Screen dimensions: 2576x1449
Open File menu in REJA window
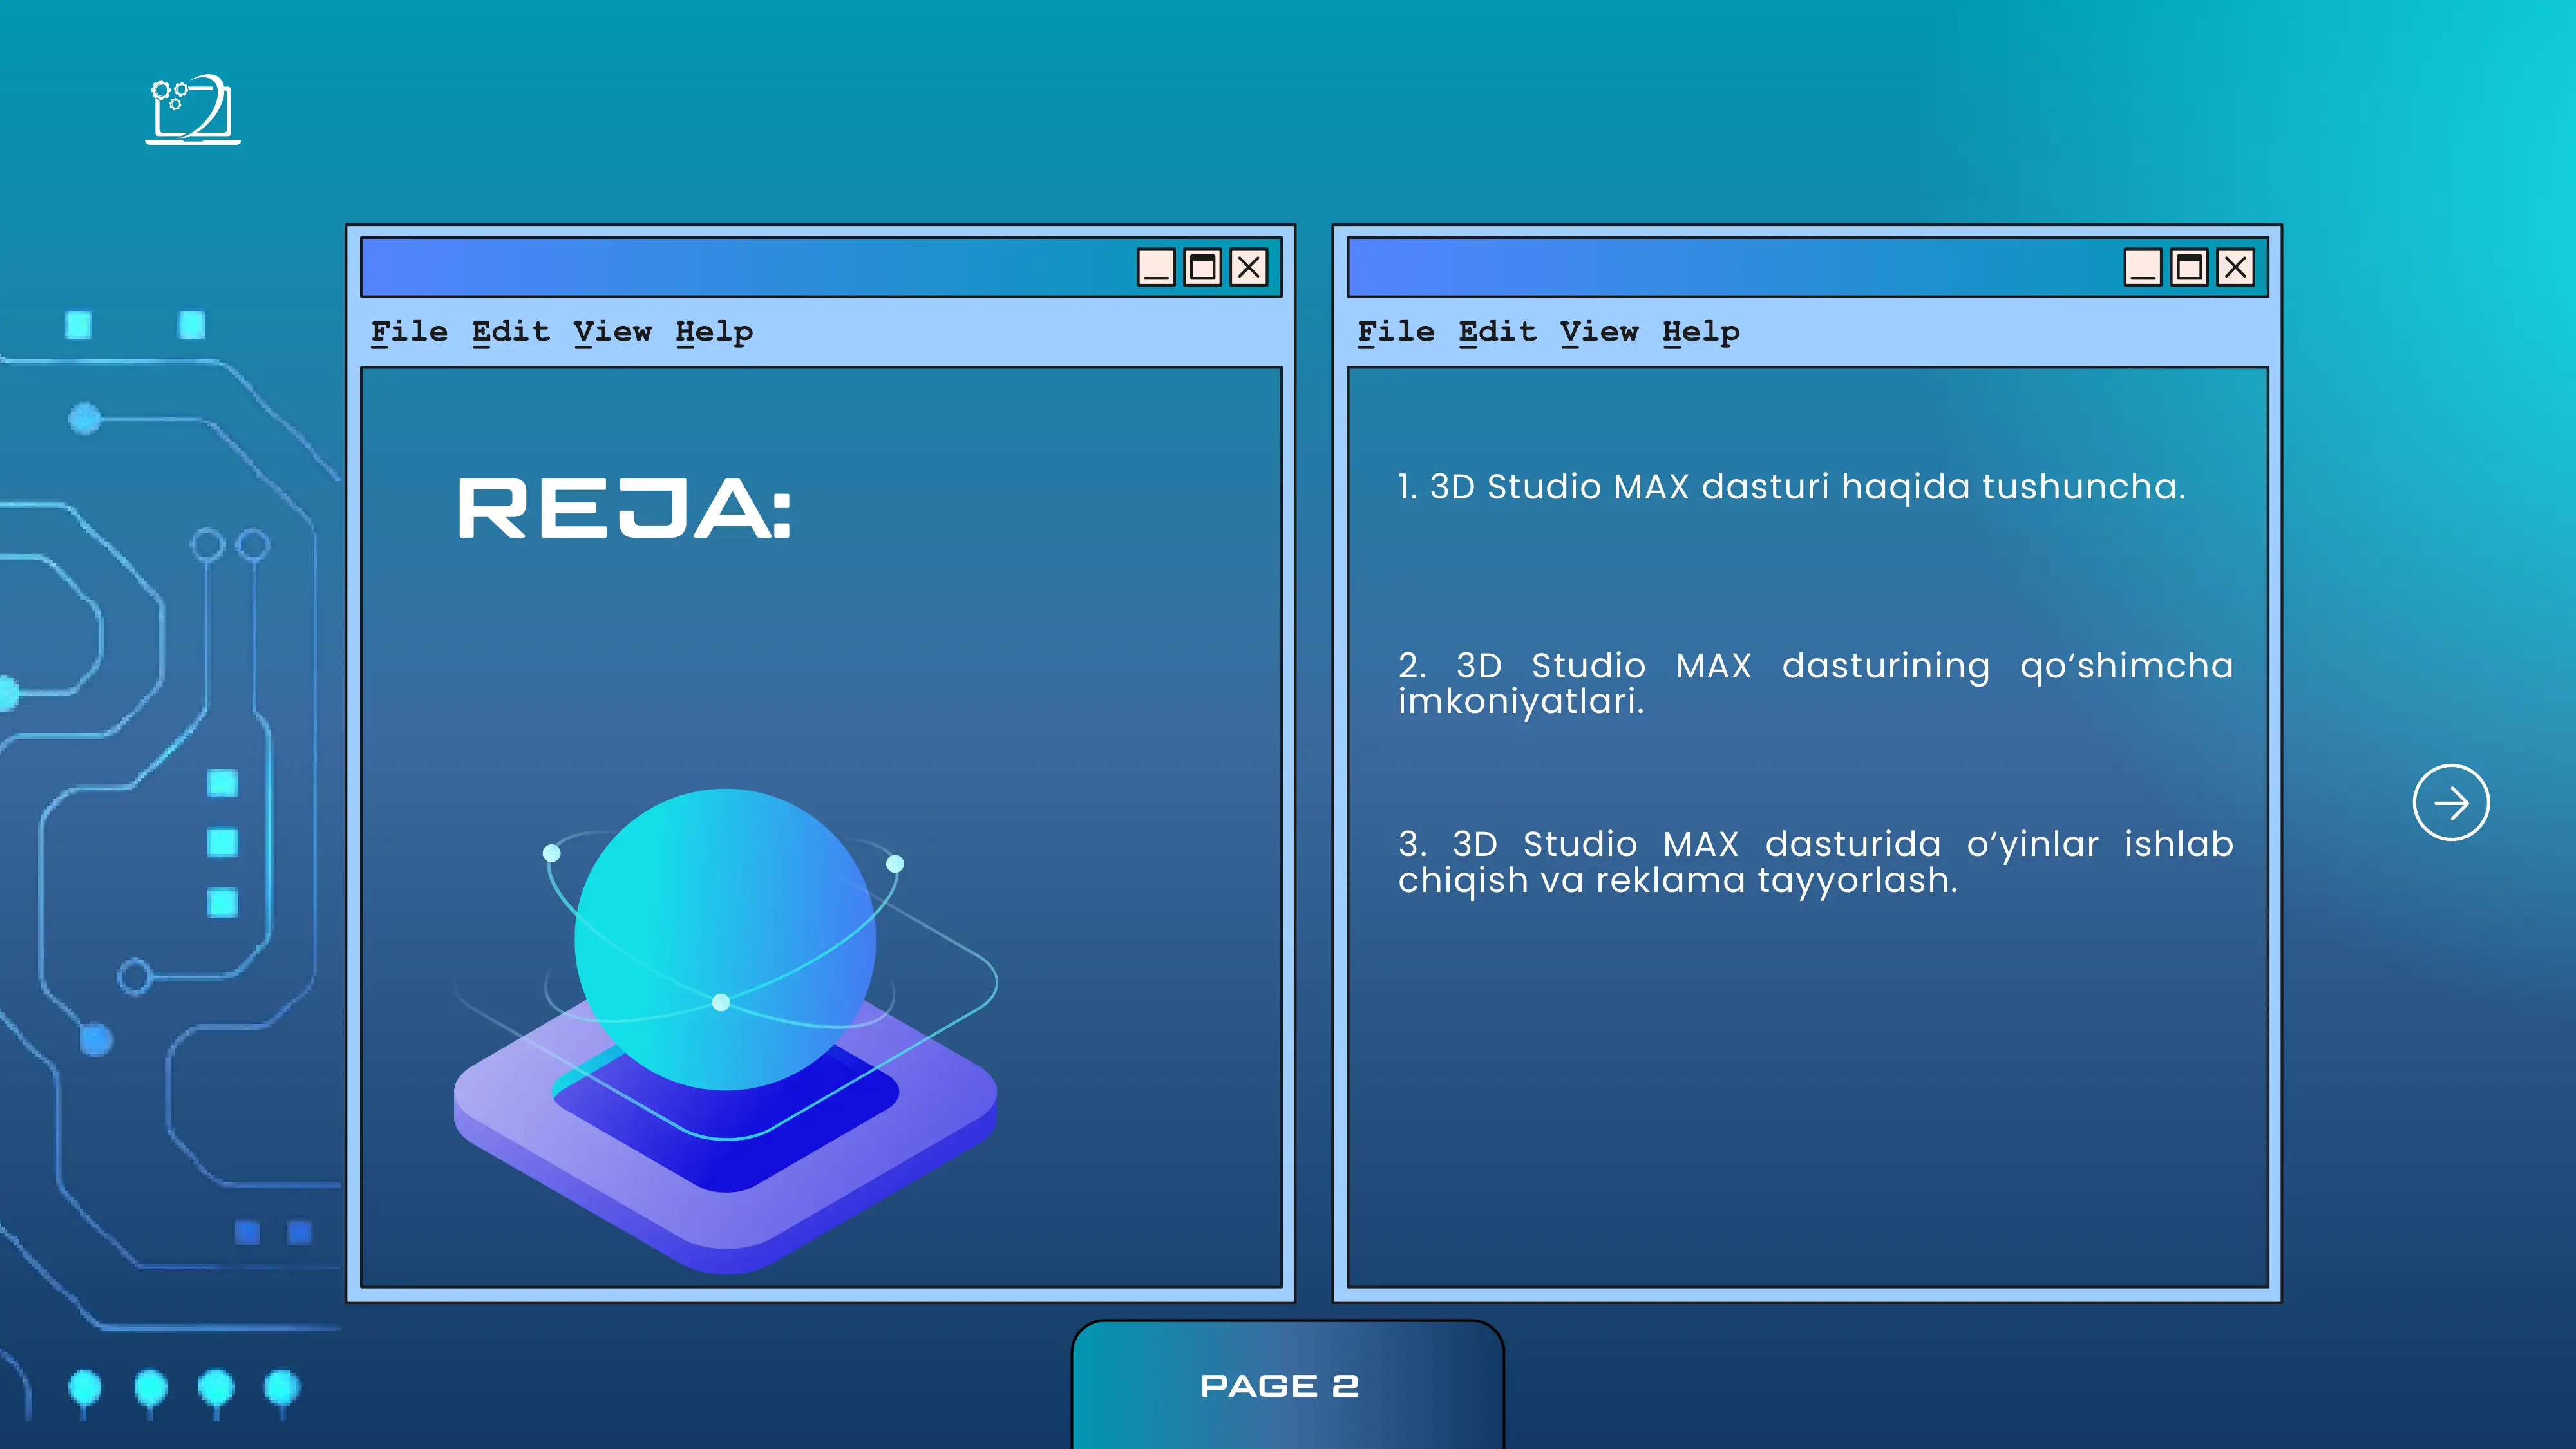409,332
